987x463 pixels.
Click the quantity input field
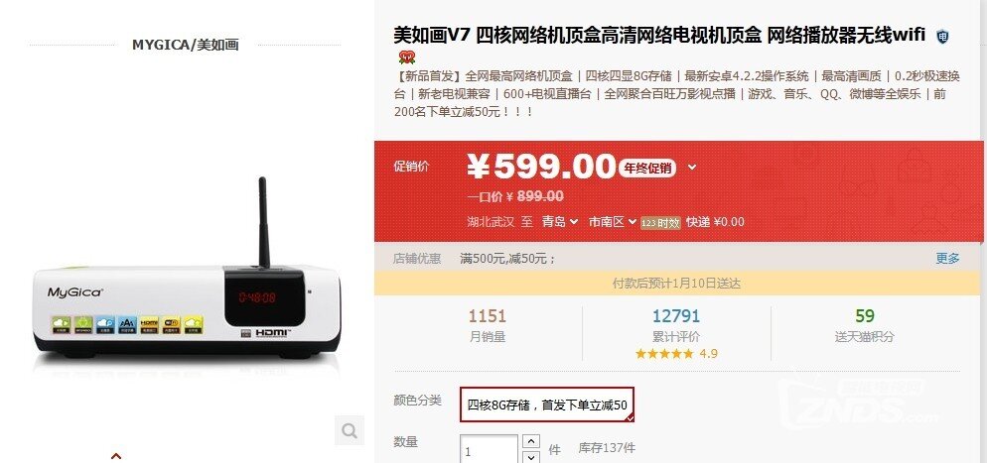click(490, 449)
